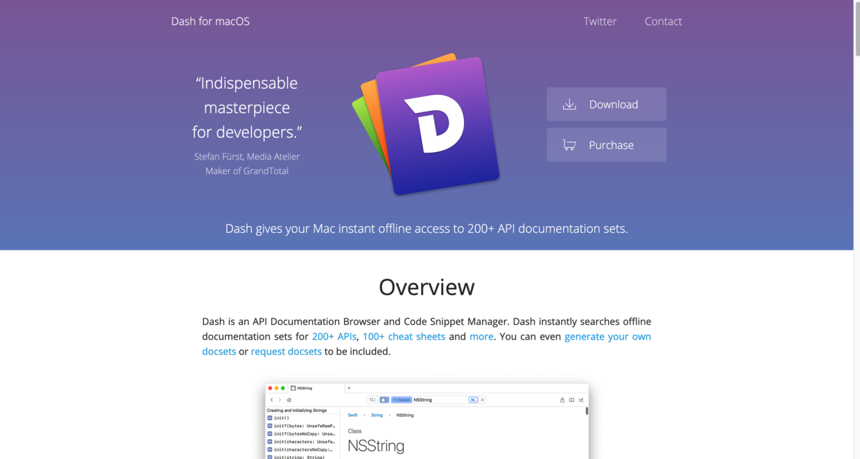Open the 100+ cheat sheets link
860x459 pixels.
[404, 336]
